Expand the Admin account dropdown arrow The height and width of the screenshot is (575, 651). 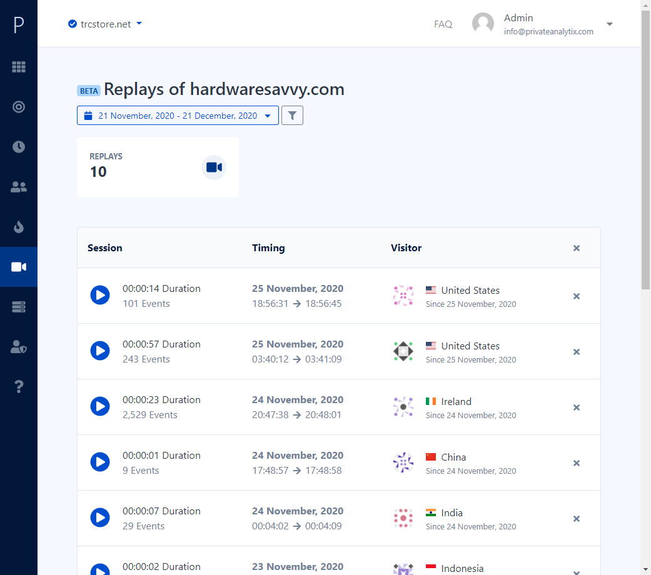point(610,24)
